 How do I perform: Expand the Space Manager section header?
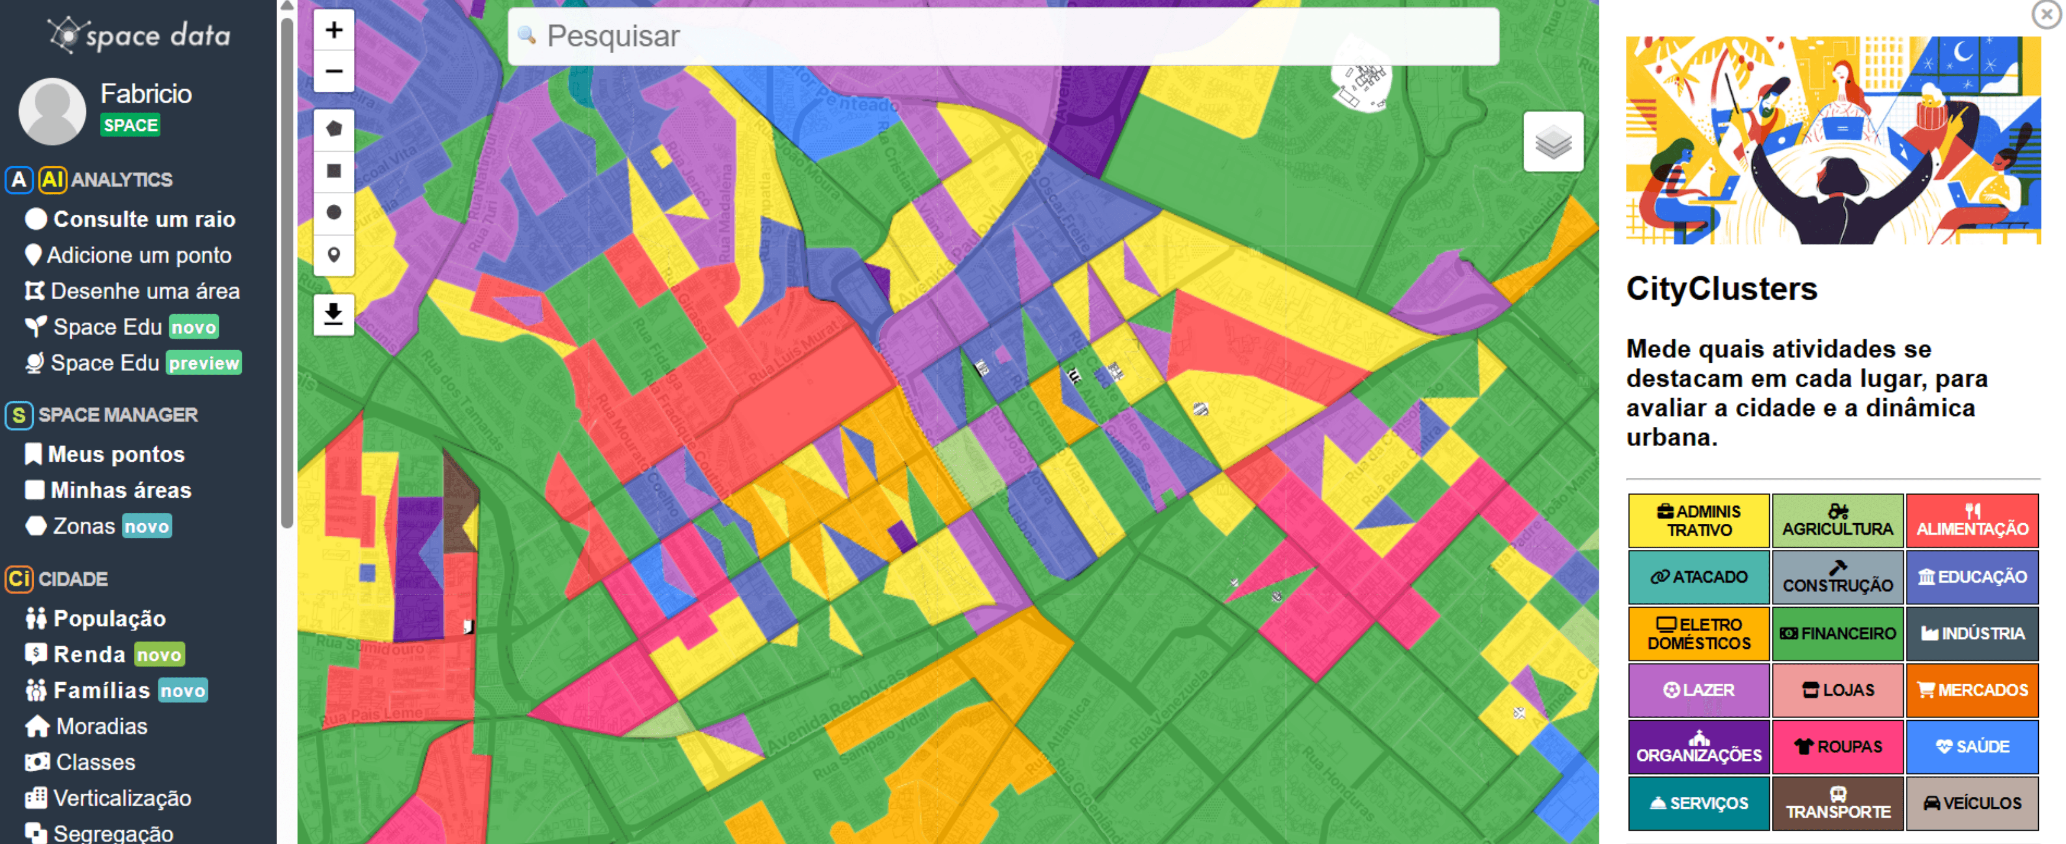(x=117, y=414)
